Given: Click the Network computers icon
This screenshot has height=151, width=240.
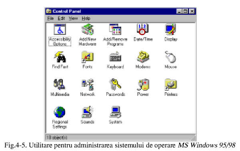Looking at the screenshot, I should click(88, 84).
